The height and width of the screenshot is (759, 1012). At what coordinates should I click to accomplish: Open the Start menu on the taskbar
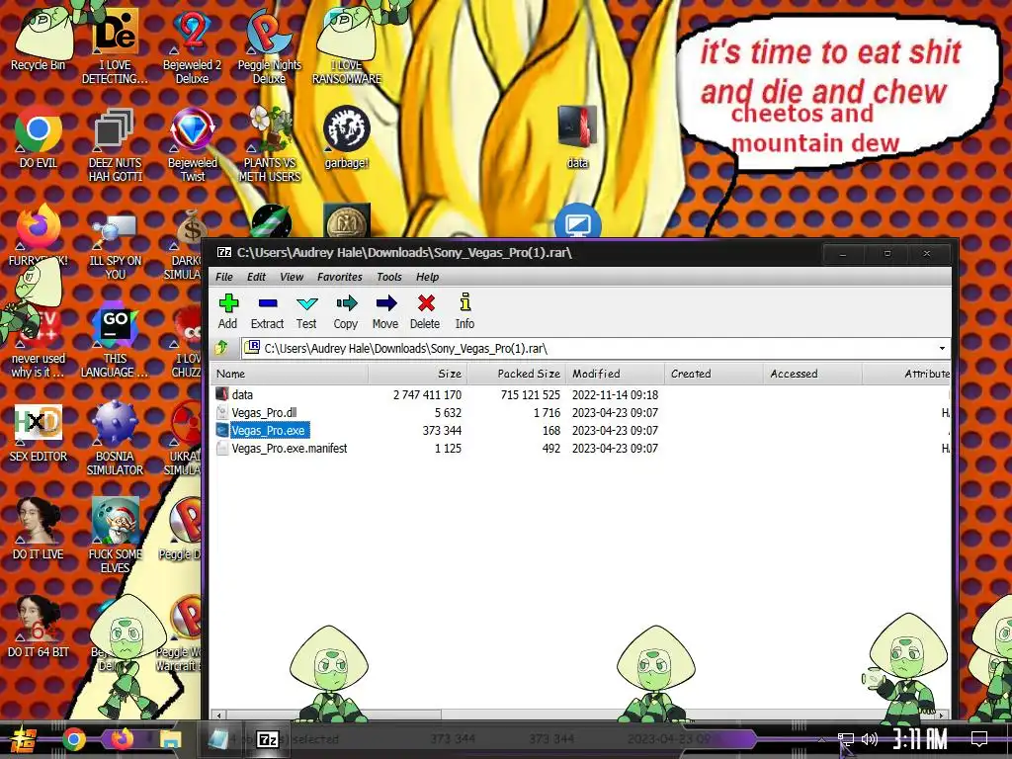(x=24, y=739)
